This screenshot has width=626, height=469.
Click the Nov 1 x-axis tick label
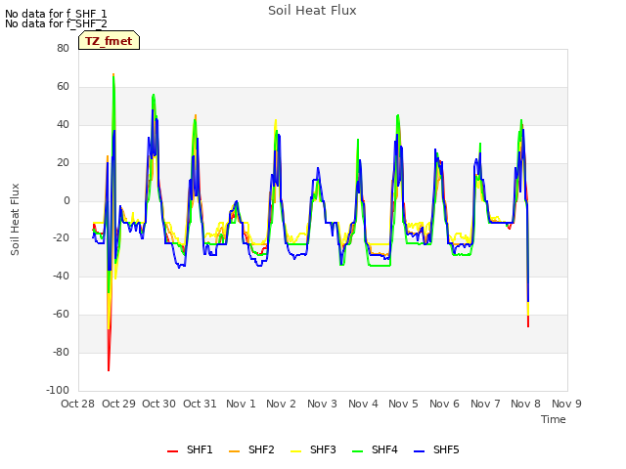[x=241, y=404]
